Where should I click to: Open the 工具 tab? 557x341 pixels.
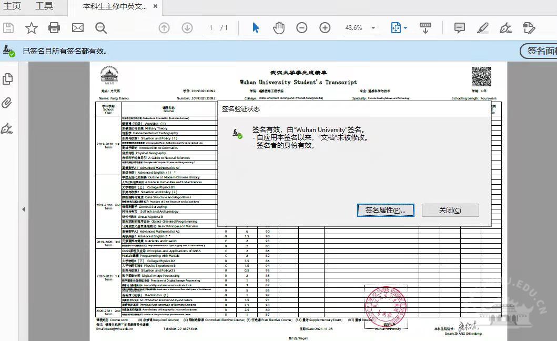click(x=44, y=6)
